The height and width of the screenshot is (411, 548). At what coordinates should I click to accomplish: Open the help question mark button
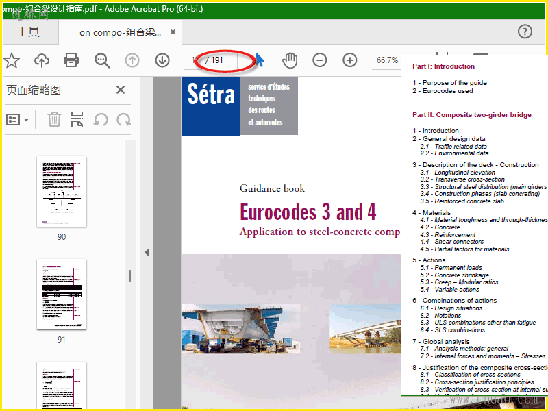[x=525, y=32]
